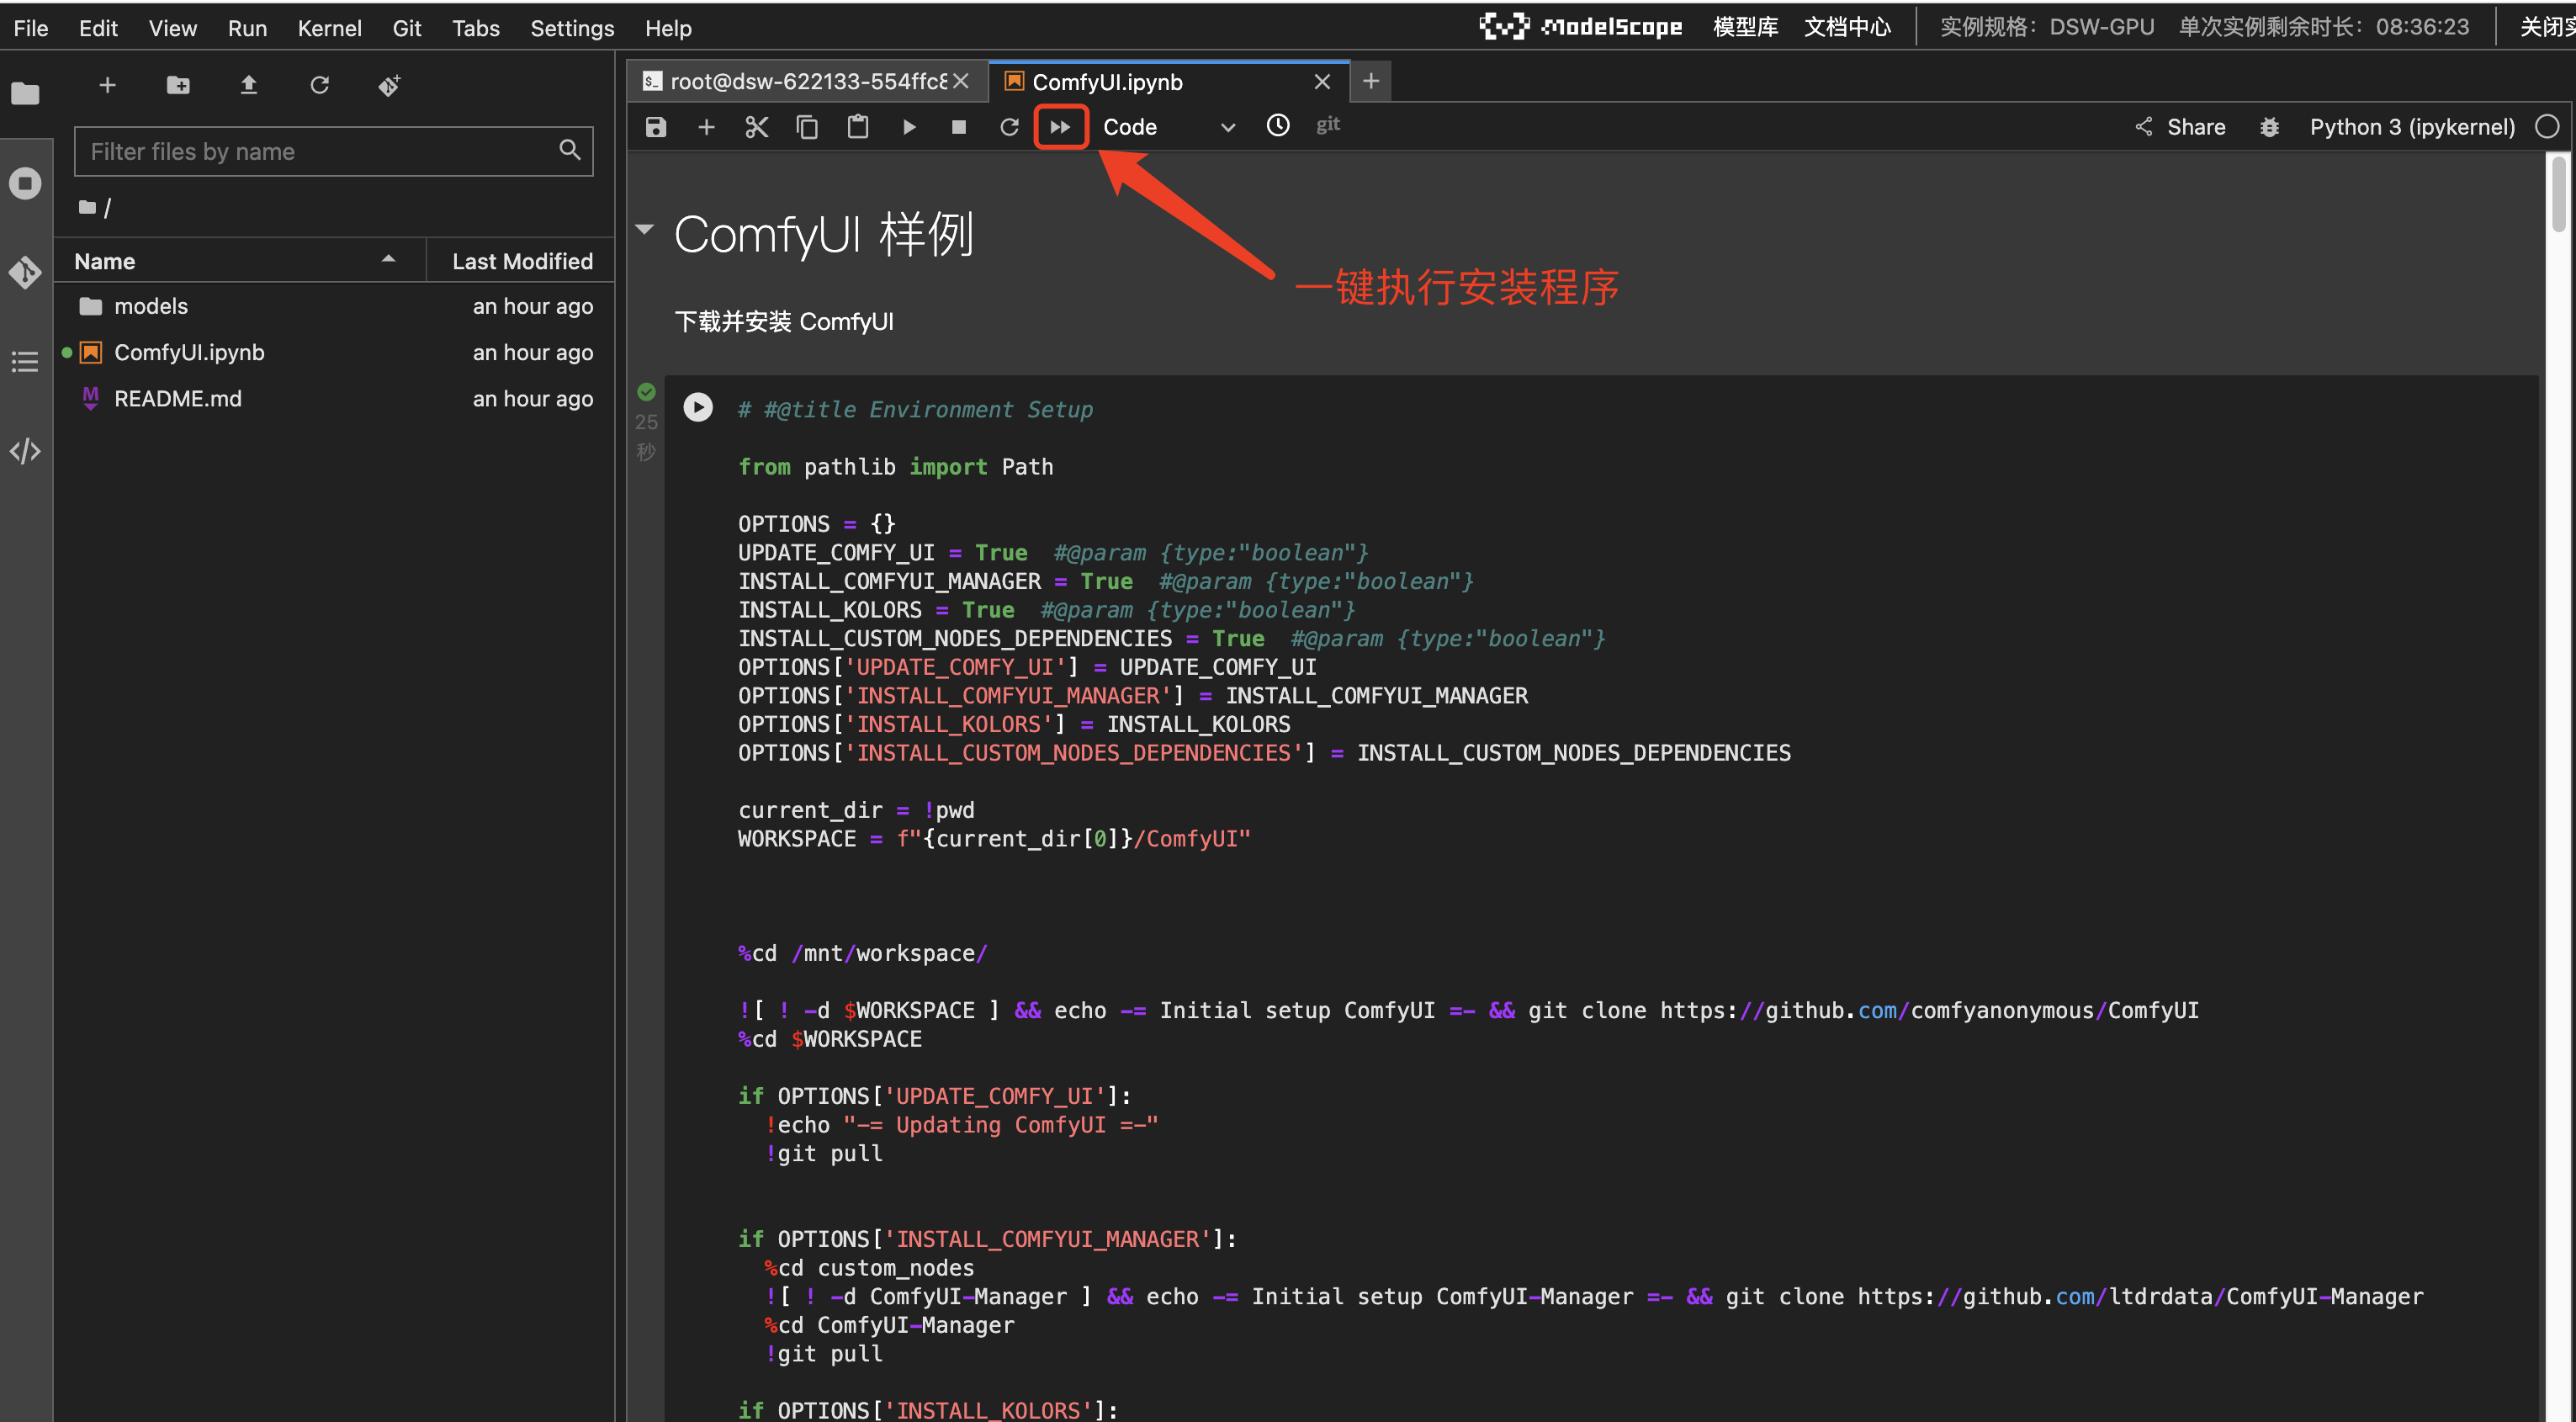The width and height of the screenshot is (2576, 1422).
Task: Open the file browser sidebar icon
Action: 25,94
